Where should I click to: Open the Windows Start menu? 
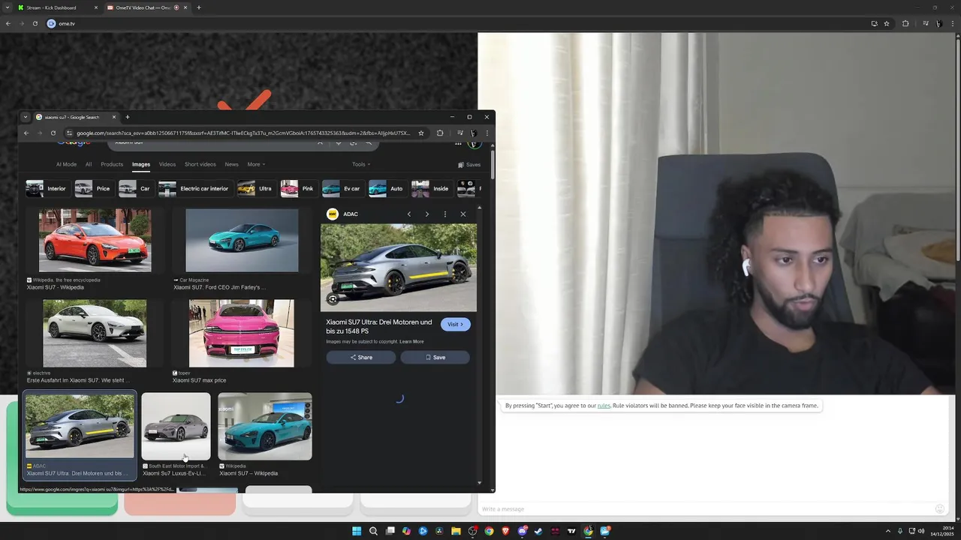(357, 531)
